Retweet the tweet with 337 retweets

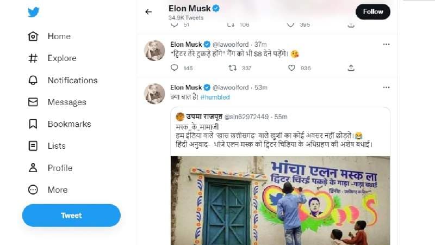click(233, 68)
